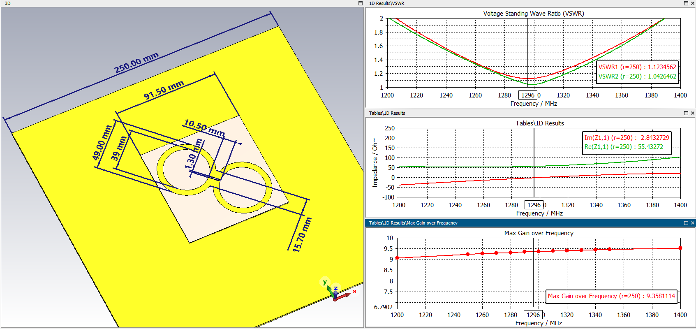The image size is (696, 329).
Task: Click the Max Gain over Frequency legend box
Action: [611, 296]
